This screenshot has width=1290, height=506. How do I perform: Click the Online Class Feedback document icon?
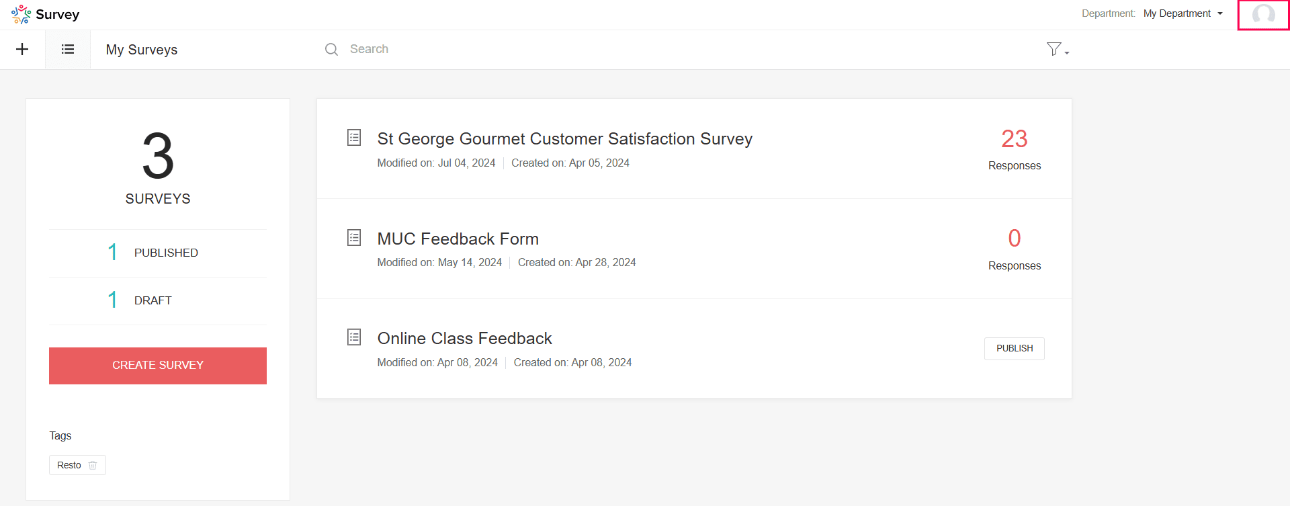(x=354, y=337)
